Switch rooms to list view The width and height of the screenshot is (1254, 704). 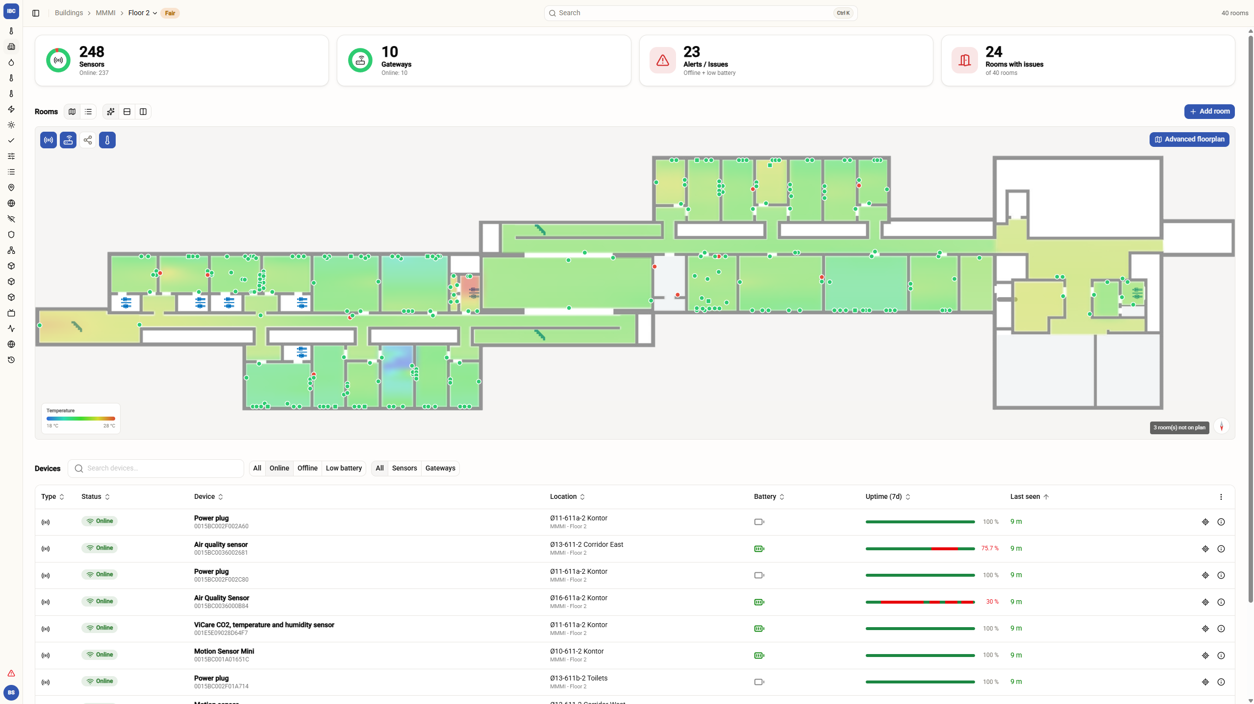88,112
